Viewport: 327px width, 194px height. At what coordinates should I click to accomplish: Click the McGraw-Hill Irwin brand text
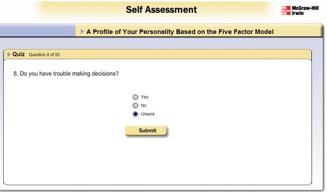point(305,11)
